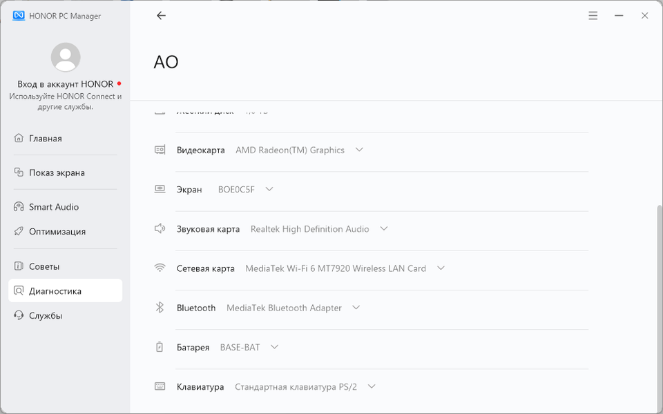This screenshot has width=663, height=414.
Task: Expand MediaTek Wi-Fi 6 card details
Action: point(441,268)
